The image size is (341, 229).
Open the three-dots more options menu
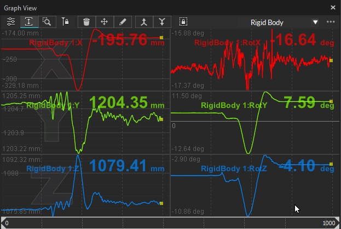(x=330, y=22)
